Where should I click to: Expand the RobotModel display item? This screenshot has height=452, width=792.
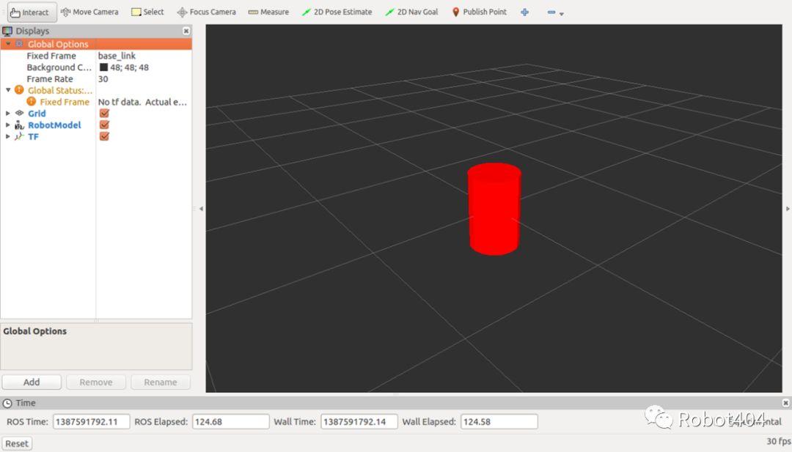click(x=7, y=125)
